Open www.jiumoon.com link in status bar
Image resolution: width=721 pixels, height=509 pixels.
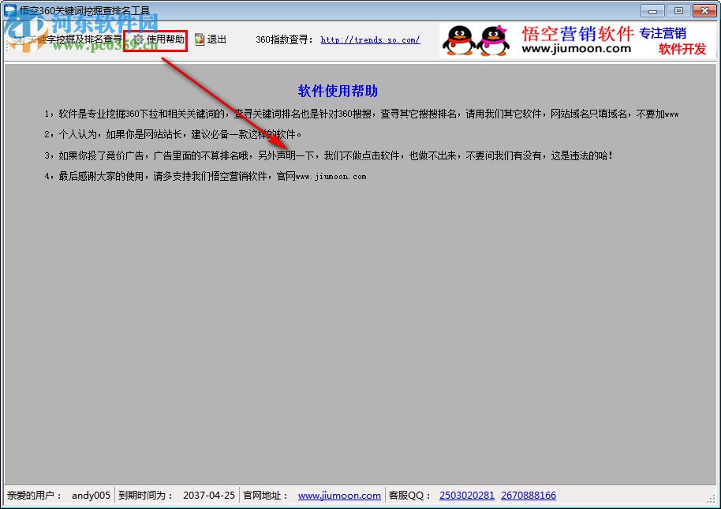point(339,496)
